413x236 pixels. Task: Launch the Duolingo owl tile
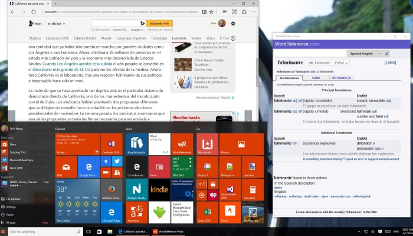tap(159, 212)
